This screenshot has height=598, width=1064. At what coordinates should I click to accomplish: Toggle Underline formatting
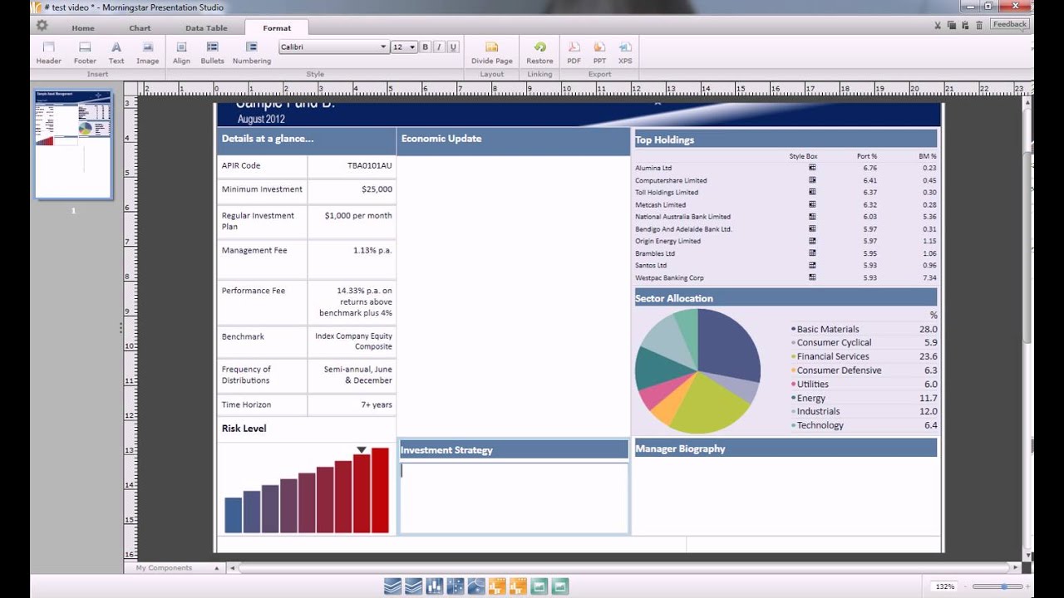click(x=453, y=47)
